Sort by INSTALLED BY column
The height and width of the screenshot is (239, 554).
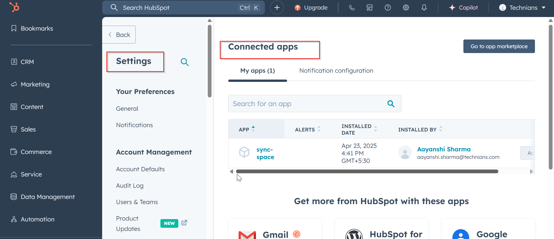click(x=420, y=129)
